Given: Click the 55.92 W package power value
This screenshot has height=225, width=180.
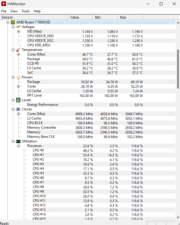Looking at the screenshot, I should tap(87, 82).
